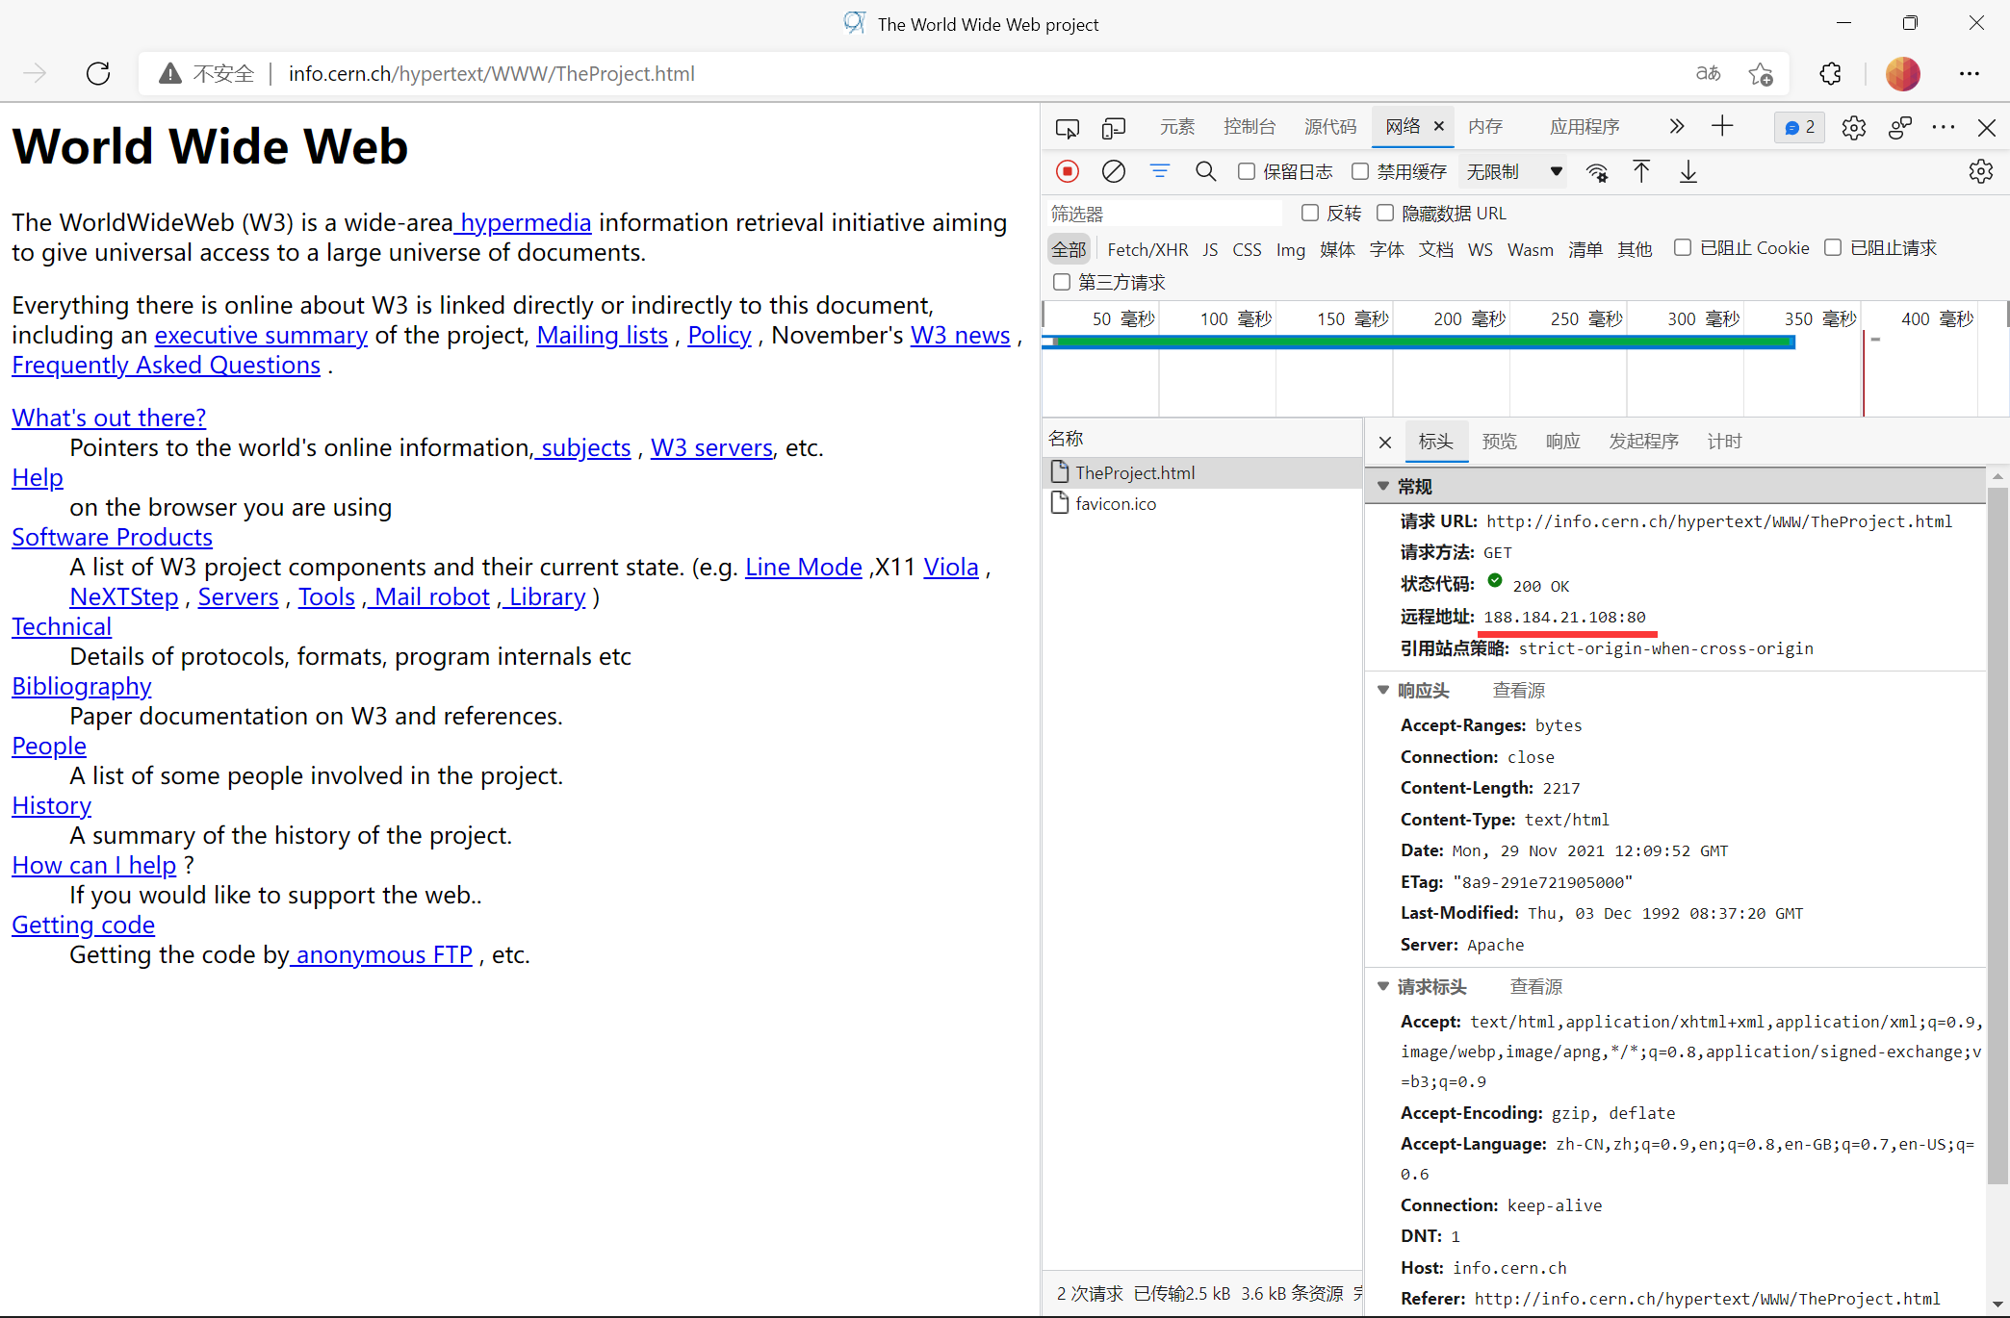Image resolution: width=2010 pixels, height=1318 pixels.
Task: Click the record network log icon
Action: [x=1067, y=171]
